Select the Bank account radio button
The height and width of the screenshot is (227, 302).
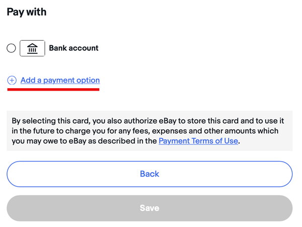coord(11,48)
